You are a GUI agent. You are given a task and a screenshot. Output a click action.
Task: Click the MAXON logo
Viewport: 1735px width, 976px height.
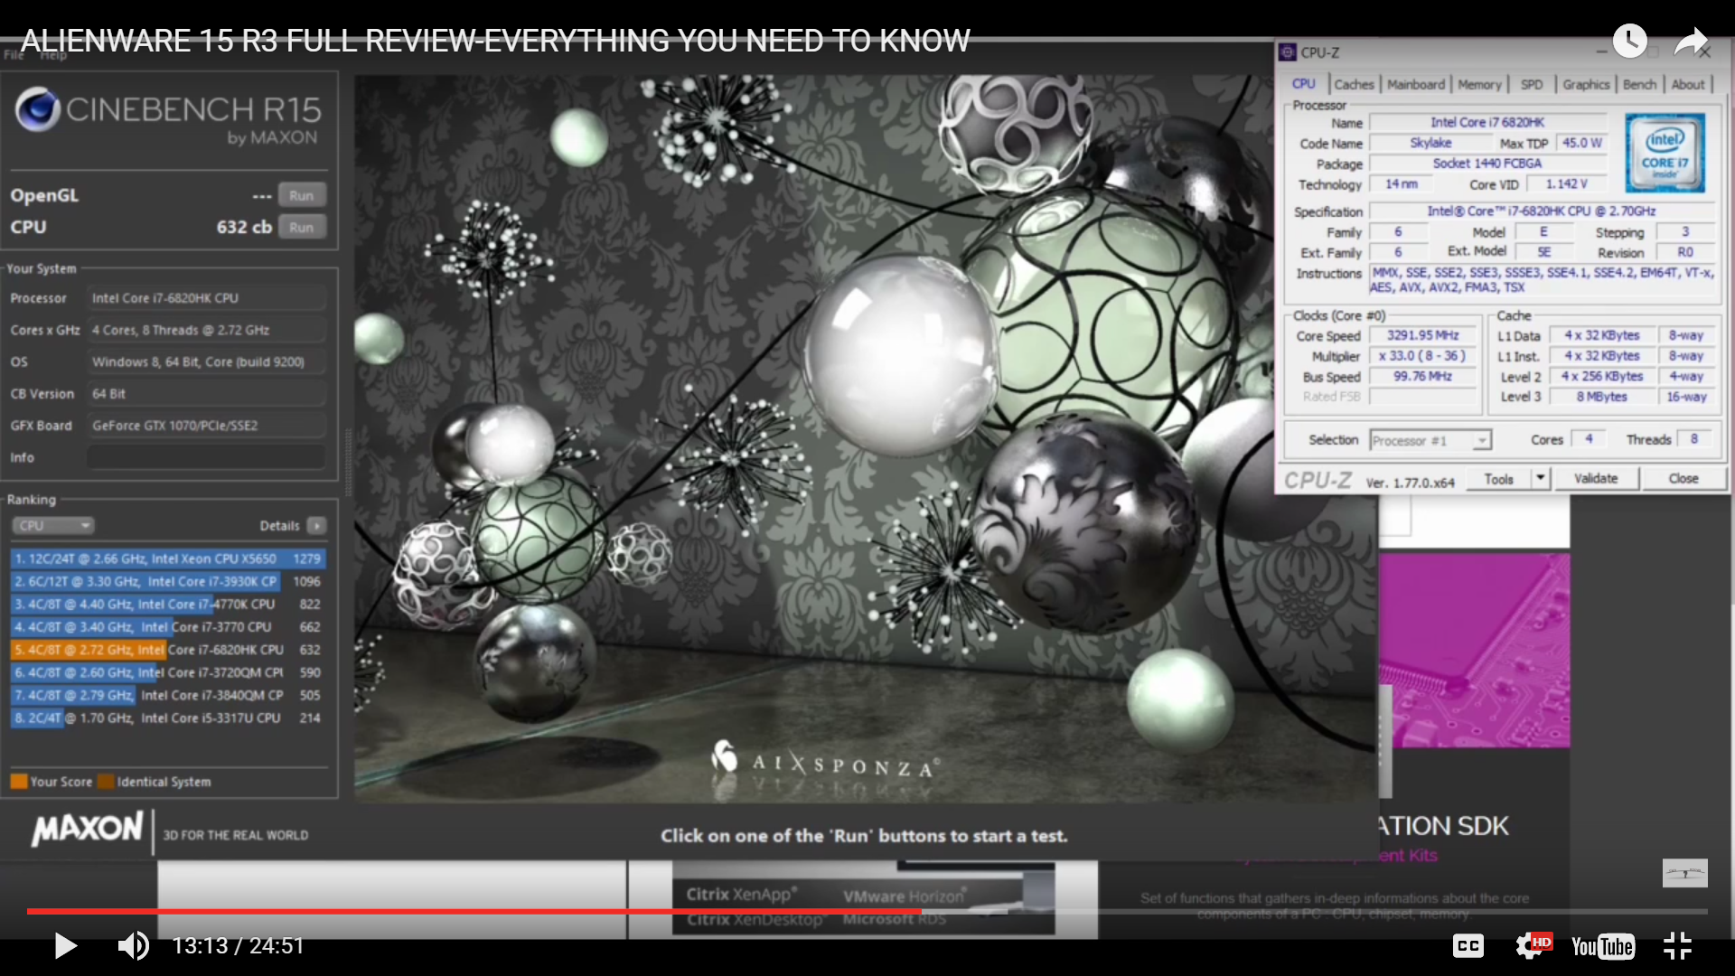tap(88, 829)
